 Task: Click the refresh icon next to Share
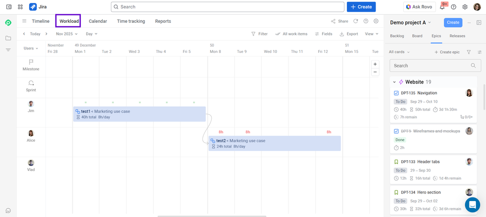[x=356, y=21]
